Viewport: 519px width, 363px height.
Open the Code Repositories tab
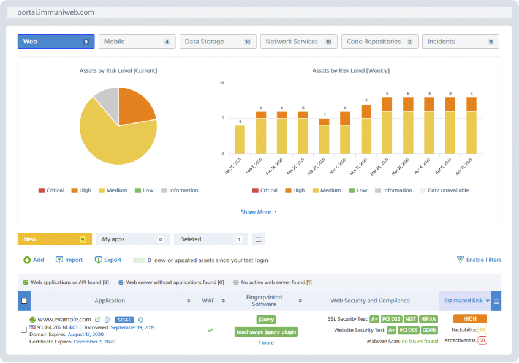pos(379,42)
